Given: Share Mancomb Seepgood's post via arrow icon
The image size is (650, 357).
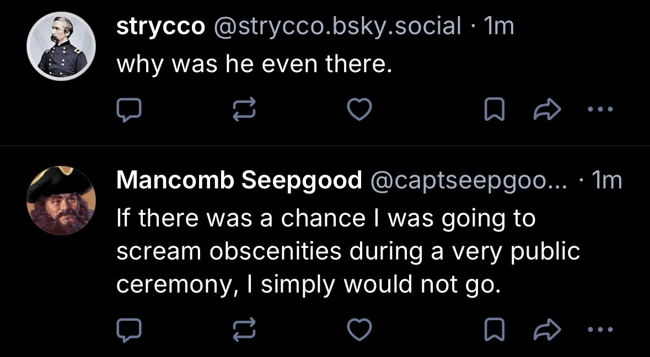Looking at the screenshot, I should pyautogui.click(x=547, y=330).
